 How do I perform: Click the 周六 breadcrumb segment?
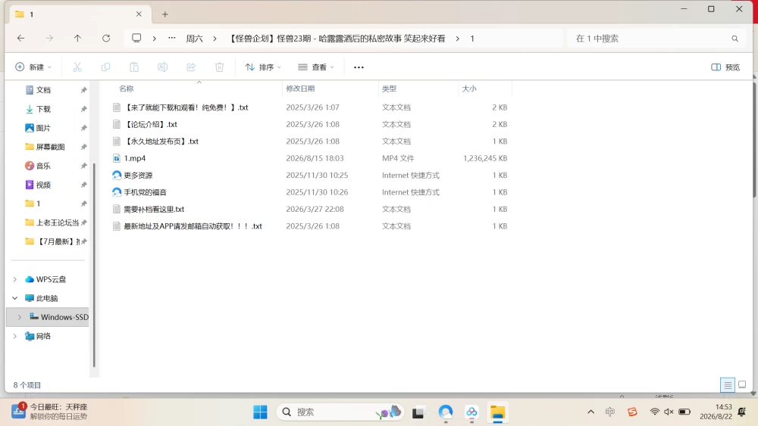click(x=194, y=39)
